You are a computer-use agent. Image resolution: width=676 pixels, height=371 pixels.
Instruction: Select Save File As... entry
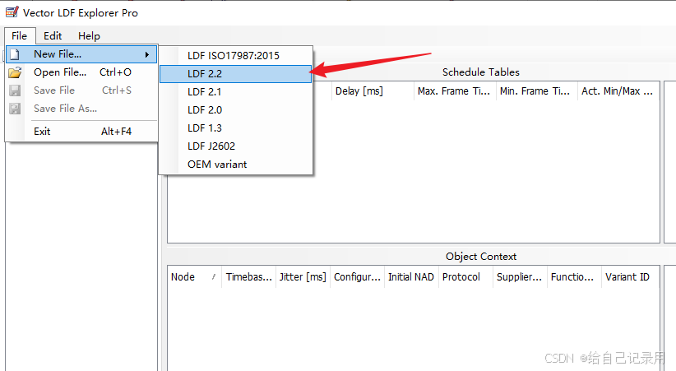click(81, 109)
